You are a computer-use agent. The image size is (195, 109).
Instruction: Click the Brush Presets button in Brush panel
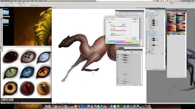click(x=120, y=13)
